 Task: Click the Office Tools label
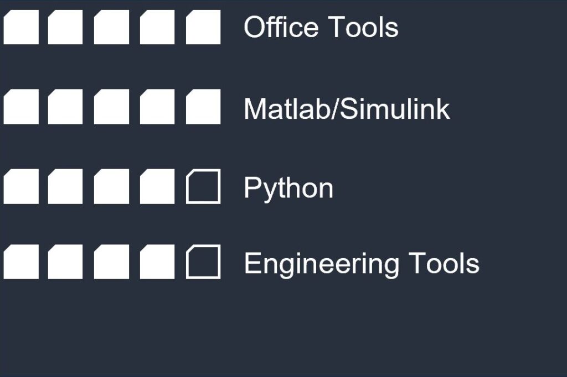pos(321,27)
